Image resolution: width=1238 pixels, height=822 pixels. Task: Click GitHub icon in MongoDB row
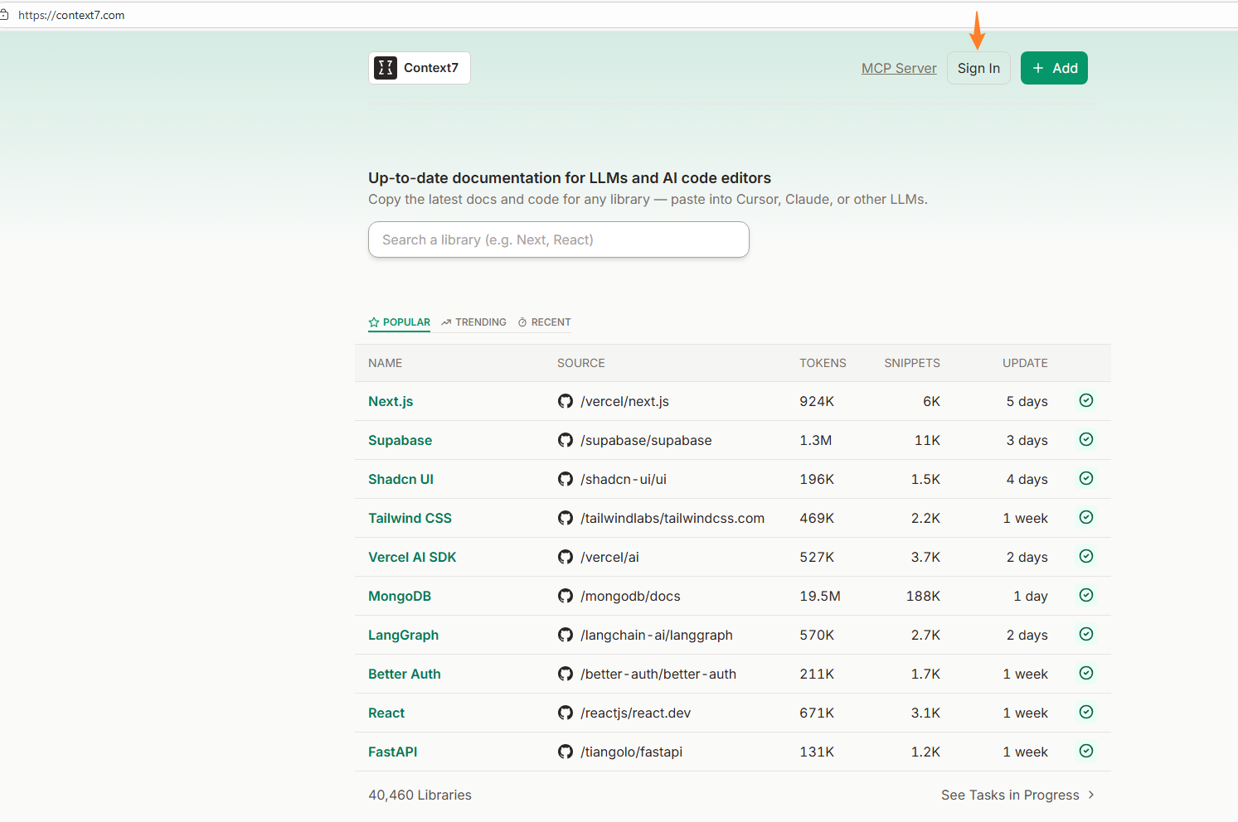point(566,596)
